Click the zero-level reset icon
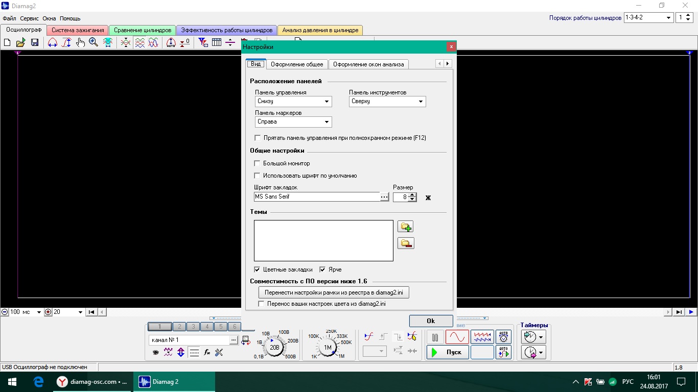This screenshot has height=392, width=698. [x=185, y=43]
